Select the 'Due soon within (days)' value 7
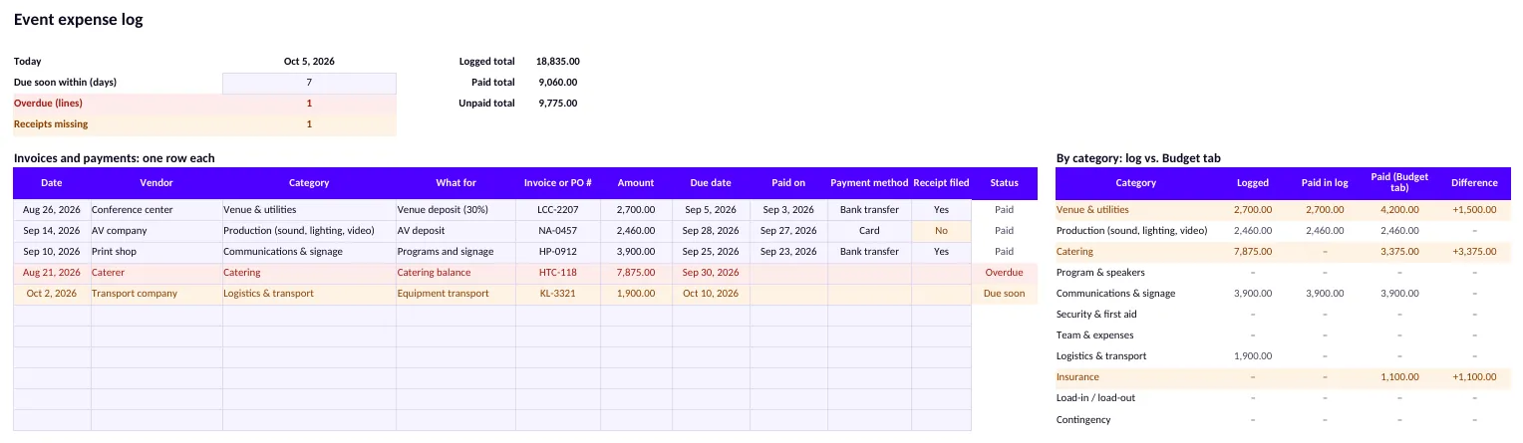The image size is (1523, 443). (309, 83)
